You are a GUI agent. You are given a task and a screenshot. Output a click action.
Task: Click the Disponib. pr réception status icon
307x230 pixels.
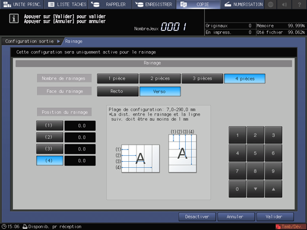point(25,226)
